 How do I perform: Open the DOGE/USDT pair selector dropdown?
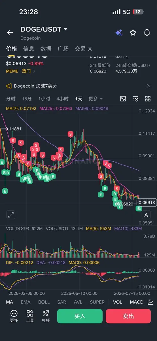click(x=66, y=29)
